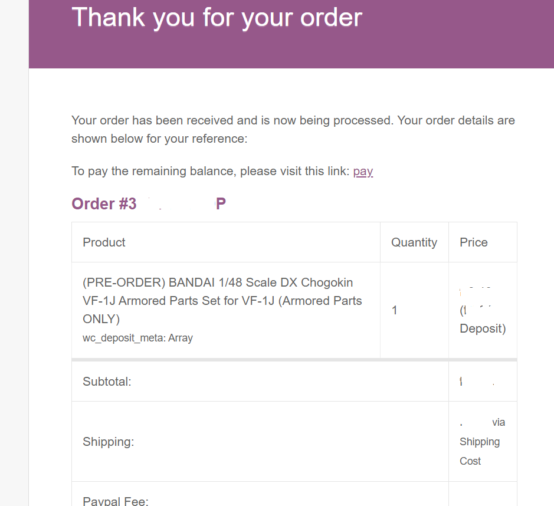Click the Thank you for your order heading
This screenshot has height=506, width=554.
tap(217, 17)
